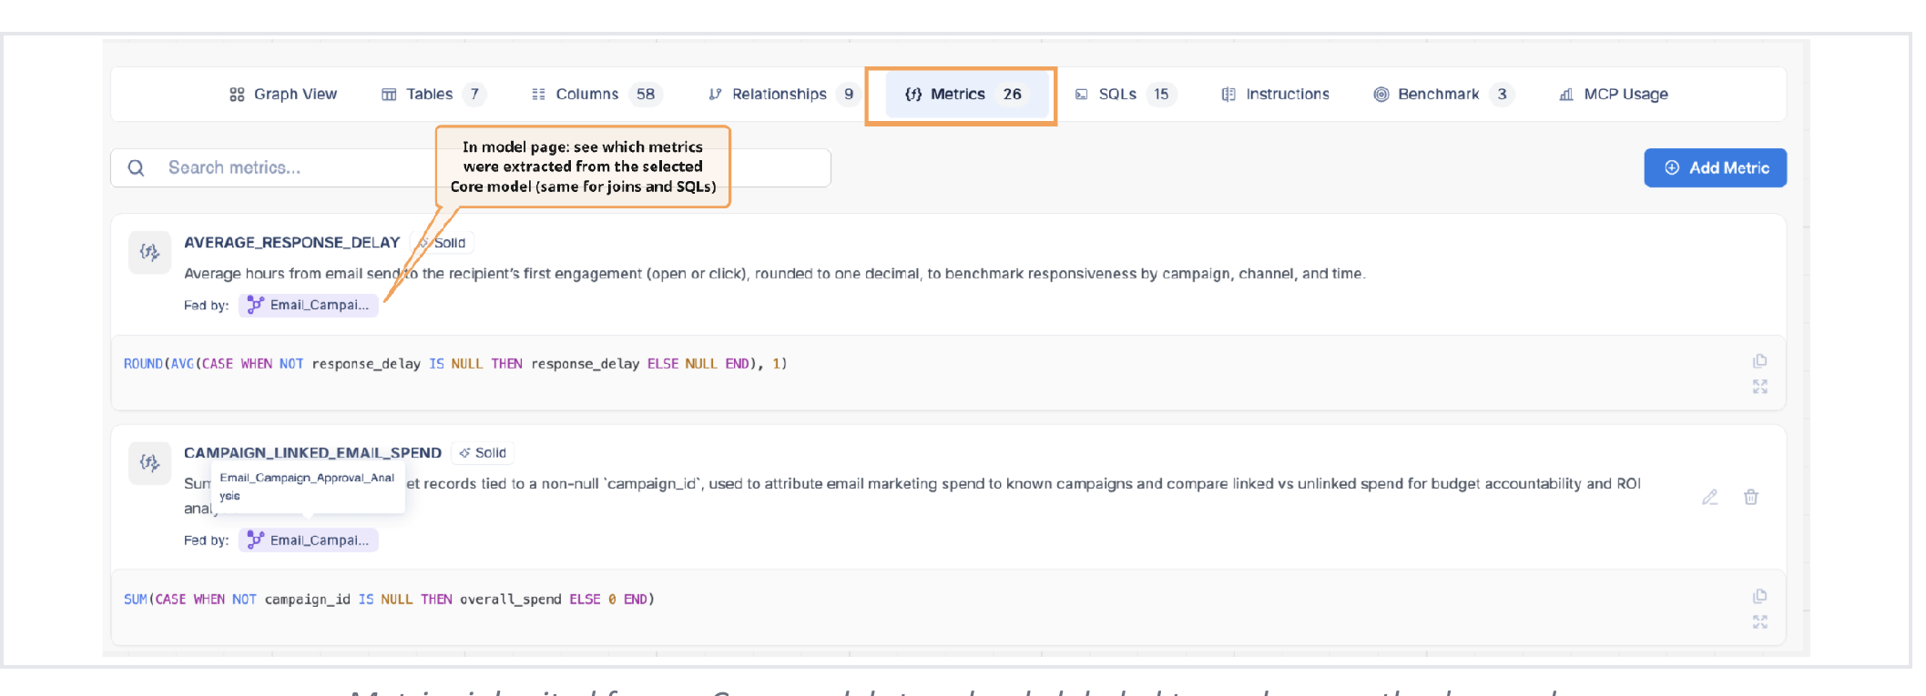Click the Tables tab table icon
1926x696 pixels.
tap(389, 95)
